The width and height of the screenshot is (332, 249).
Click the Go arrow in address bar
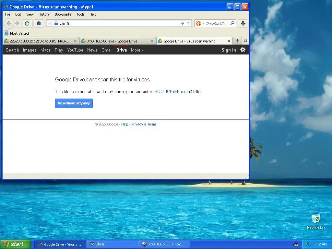182,23
